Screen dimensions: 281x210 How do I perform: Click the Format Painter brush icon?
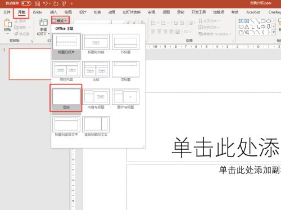click(x=16, y=34)
